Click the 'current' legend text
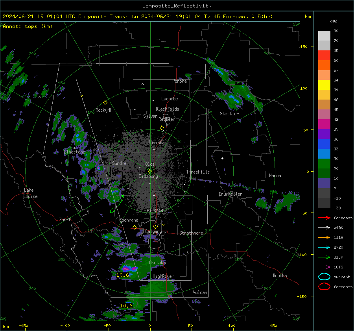Image resolution: width=354 pixels, height=331 pixels. (x=342, y=277)
